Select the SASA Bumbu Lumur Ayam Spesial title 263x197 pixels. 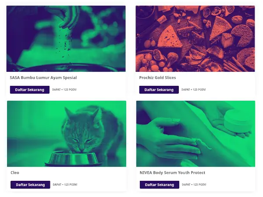coord(43,78)
